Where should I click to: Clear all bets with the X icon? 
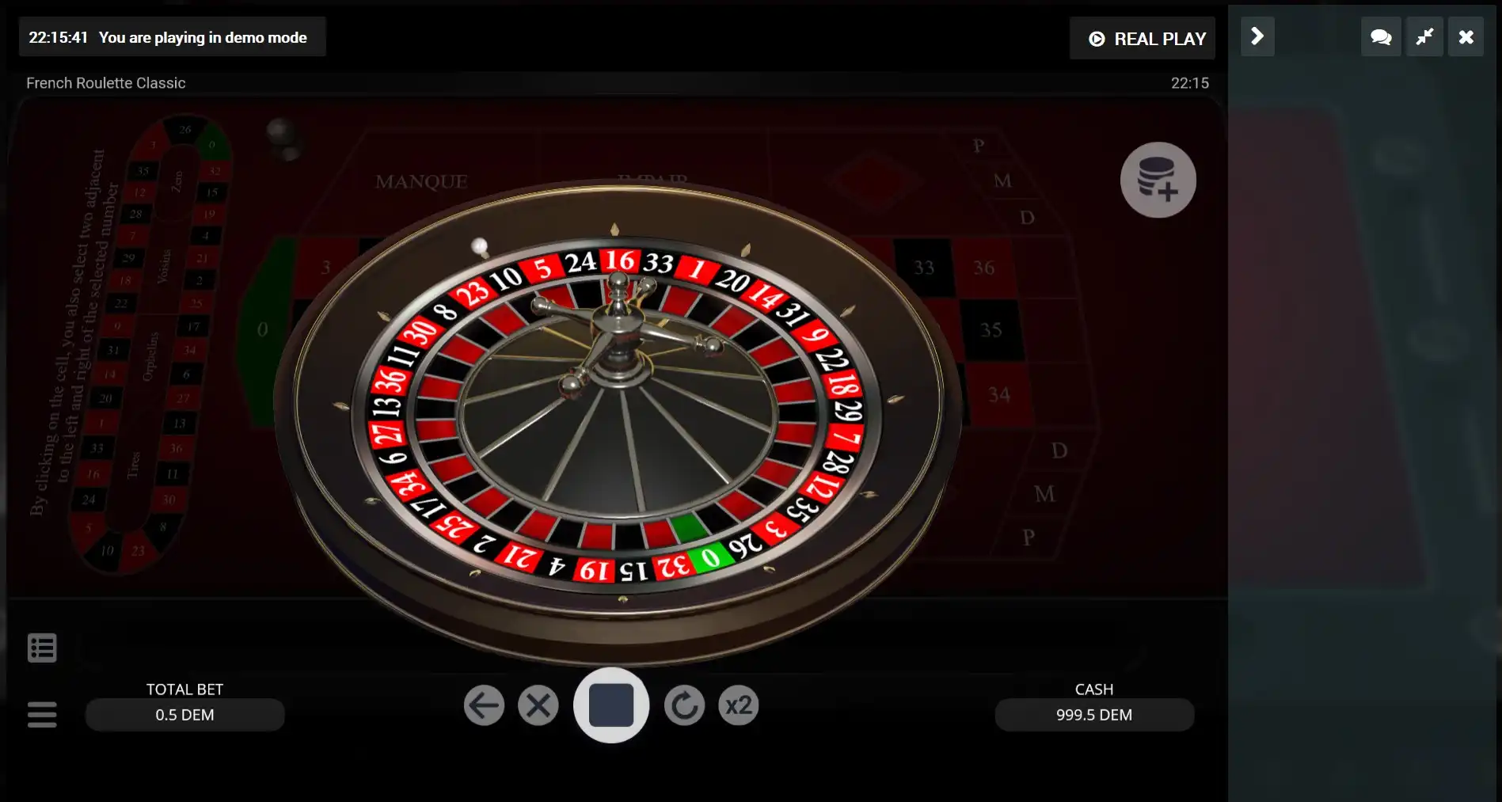(538, 705)
